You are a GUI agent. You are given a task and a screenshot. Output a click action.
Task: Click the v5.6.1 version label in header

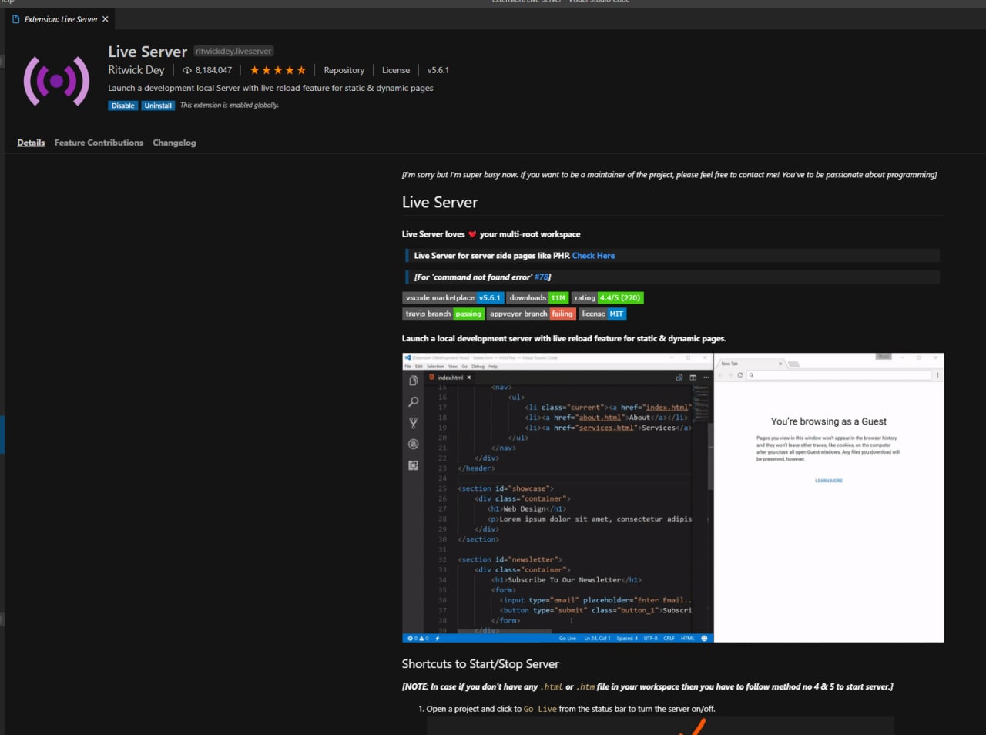pos(438,70)
